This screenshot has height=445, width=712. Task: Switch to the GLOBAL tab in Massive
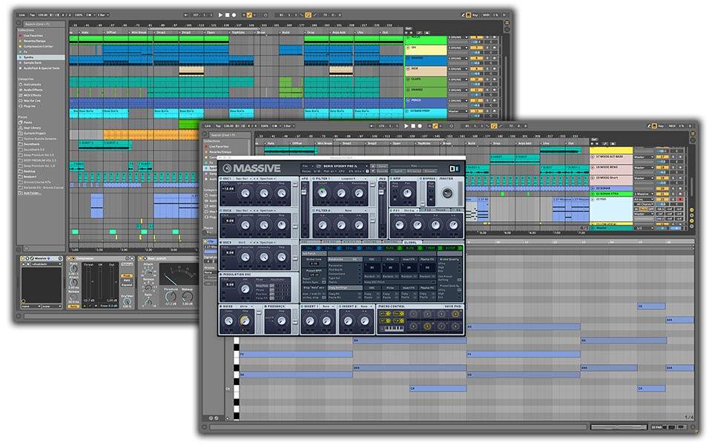[x=412, y=243]
